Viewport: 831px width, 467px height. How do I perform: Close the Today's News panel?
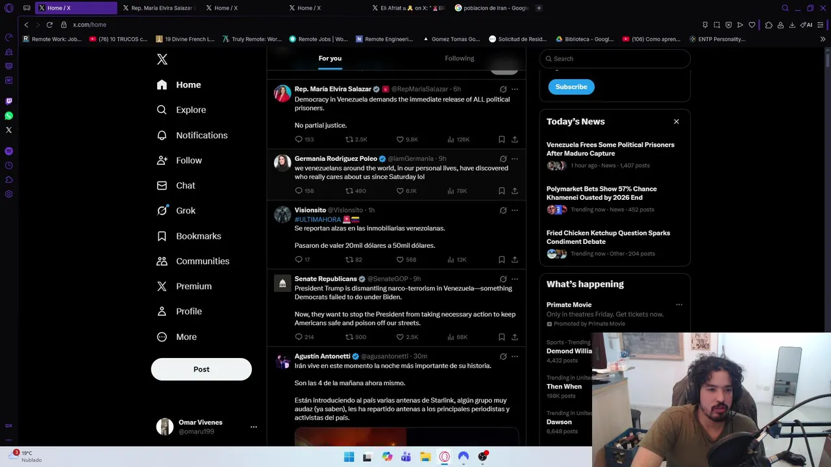coord(676,121)
